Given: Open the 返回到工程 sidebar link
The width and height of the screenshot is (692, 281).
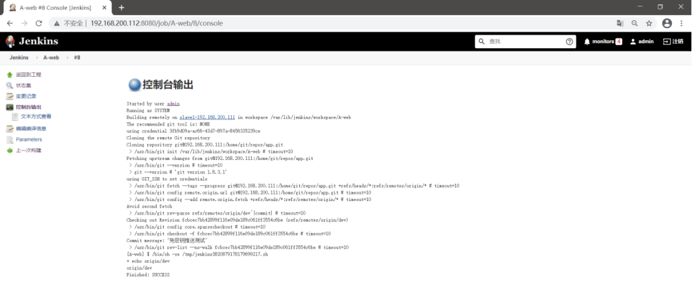Looking at the screenshot, I should coord(29,75).
